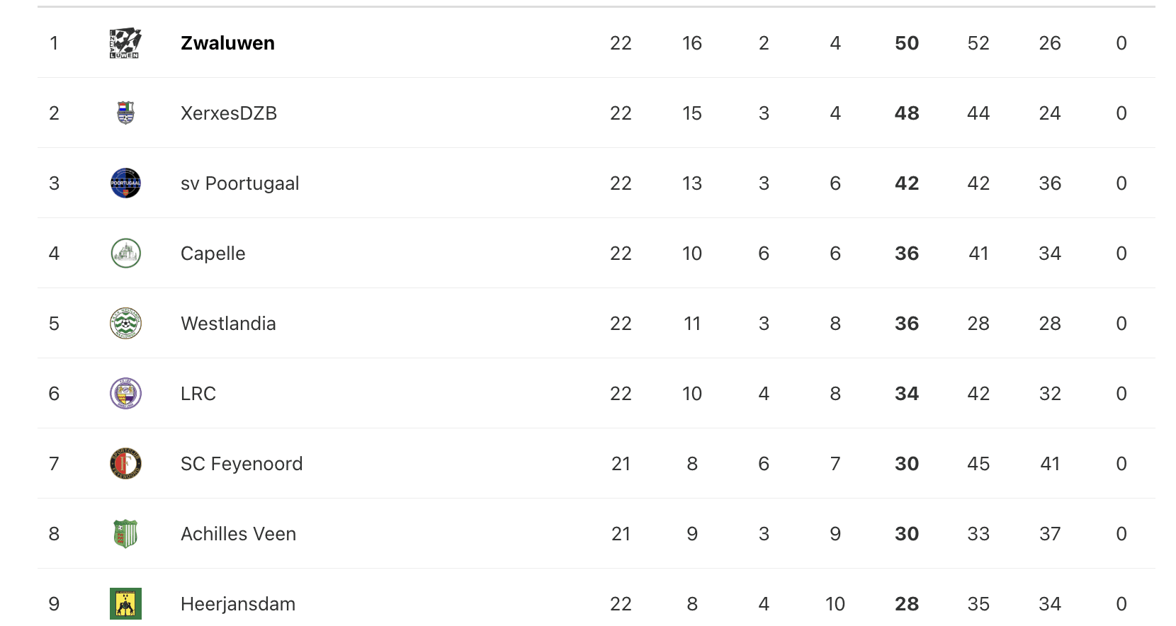Select the sv Poortugaal team name
The height and width of the screenshot is (626, 1176).
click(x=240, y=183)
